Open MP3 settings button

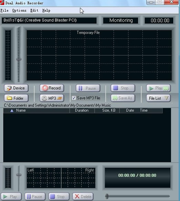52,98
